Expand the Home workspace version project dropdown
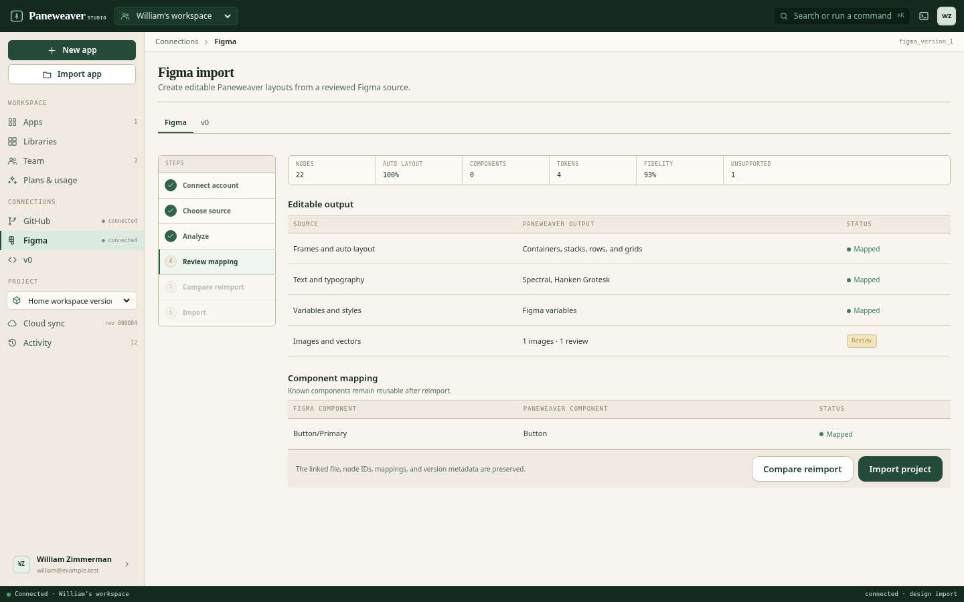 pos(72,301)
